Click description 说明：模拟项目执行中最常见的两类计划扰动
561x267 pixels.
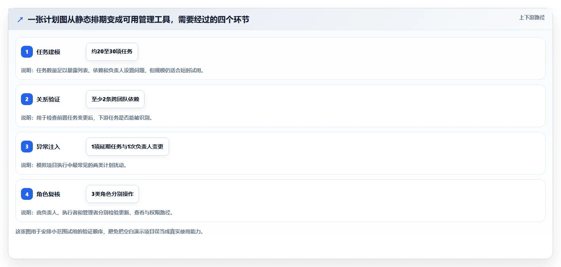click(x=74, y=165)
